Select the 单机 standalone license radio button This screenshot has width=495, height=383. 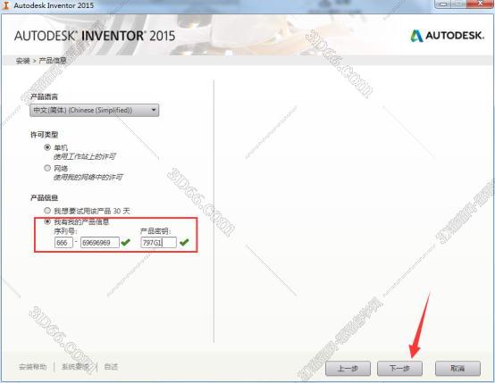47,147
